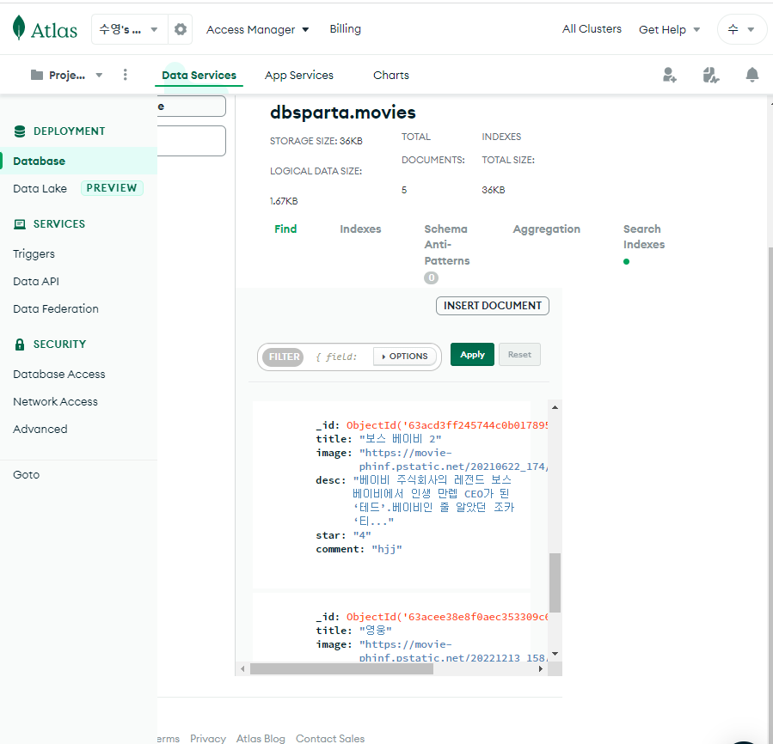Screen dimensions: 773x744
Task: Click the Services section icon
Action: pos(20,224)
